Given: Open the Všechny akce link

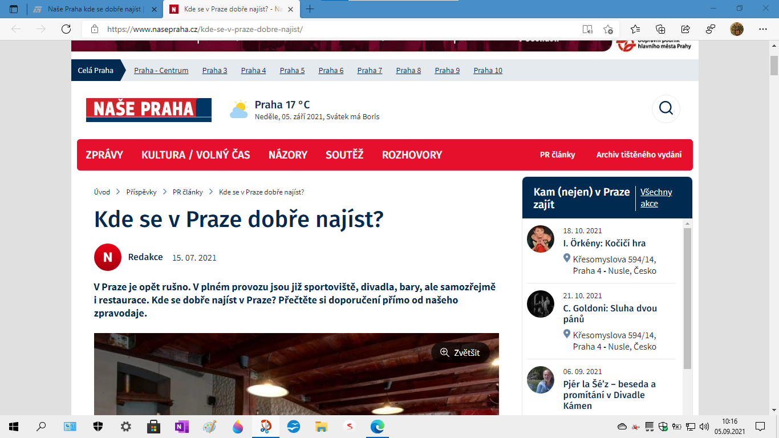Looking at the screenshot, I should (x=656, y=197).
